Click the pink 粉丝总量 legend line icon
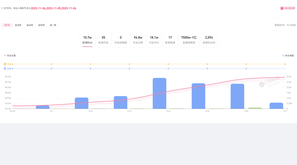 click(x=5, y=56)
